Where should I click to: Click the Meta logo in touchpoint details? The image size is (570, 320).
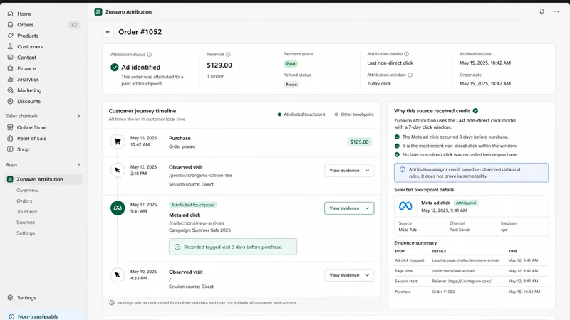[x=405, y=206]
